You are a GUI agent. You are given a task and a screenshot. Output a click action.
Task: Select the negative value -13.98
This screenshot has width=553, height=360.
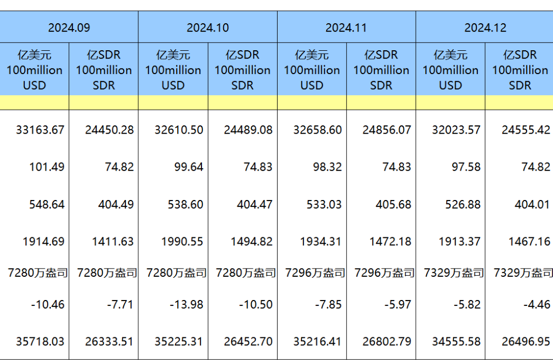[x=186, y=305]
